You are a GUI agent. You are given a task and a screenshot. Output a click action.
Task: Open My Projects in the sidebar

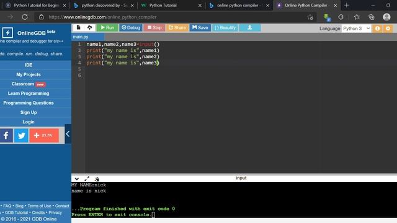click(x=29, y=74)
